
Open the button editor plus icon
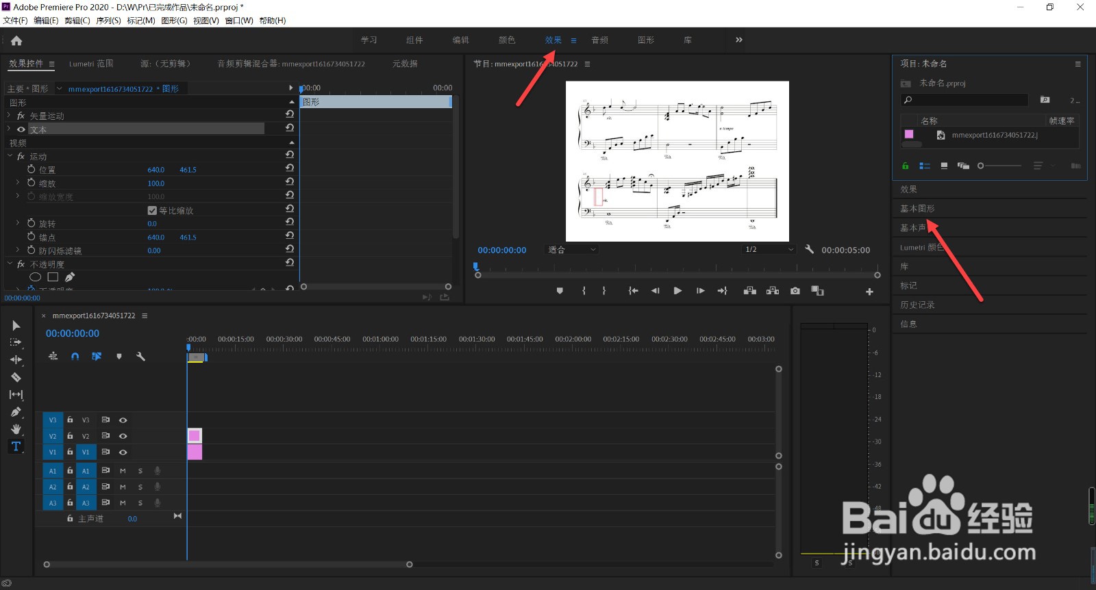coord(869,292)
